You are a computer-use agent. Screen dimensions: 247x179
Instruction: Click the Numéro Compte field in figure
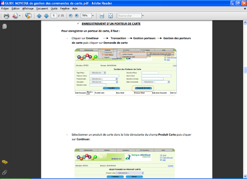[152, 79]
